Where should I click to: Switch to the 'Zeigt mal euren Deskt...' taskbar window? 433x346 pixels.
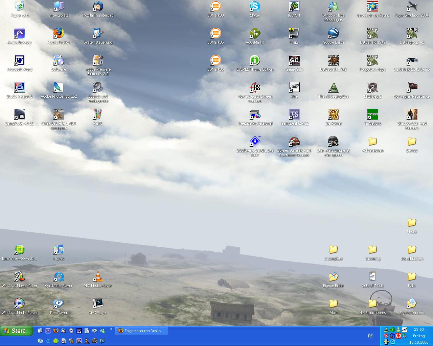point(142,331)
